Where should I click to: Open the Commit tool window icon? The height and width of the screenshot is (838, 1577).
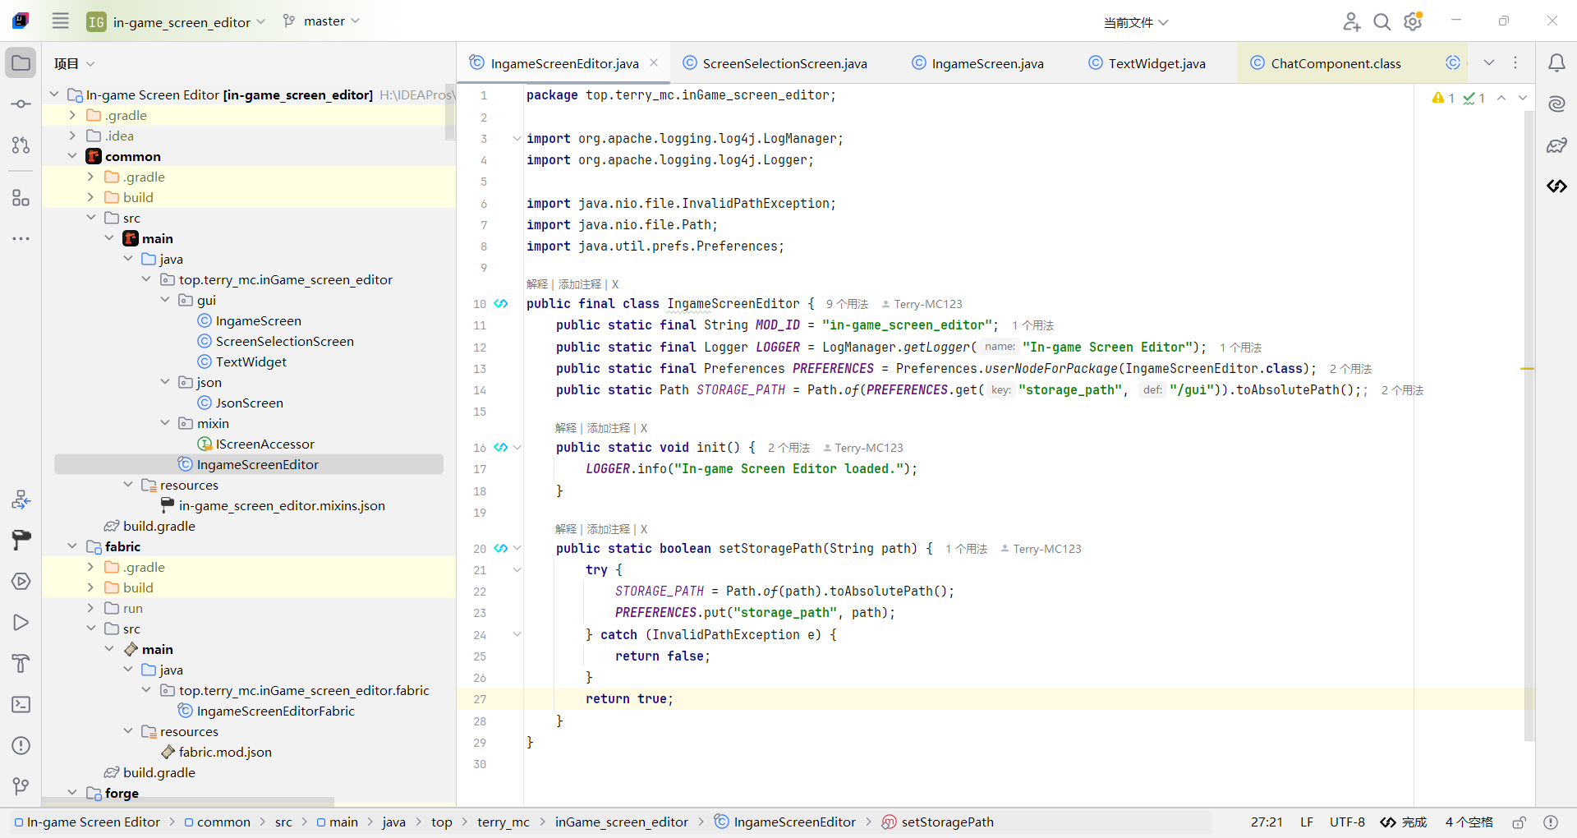coord(21,104)
